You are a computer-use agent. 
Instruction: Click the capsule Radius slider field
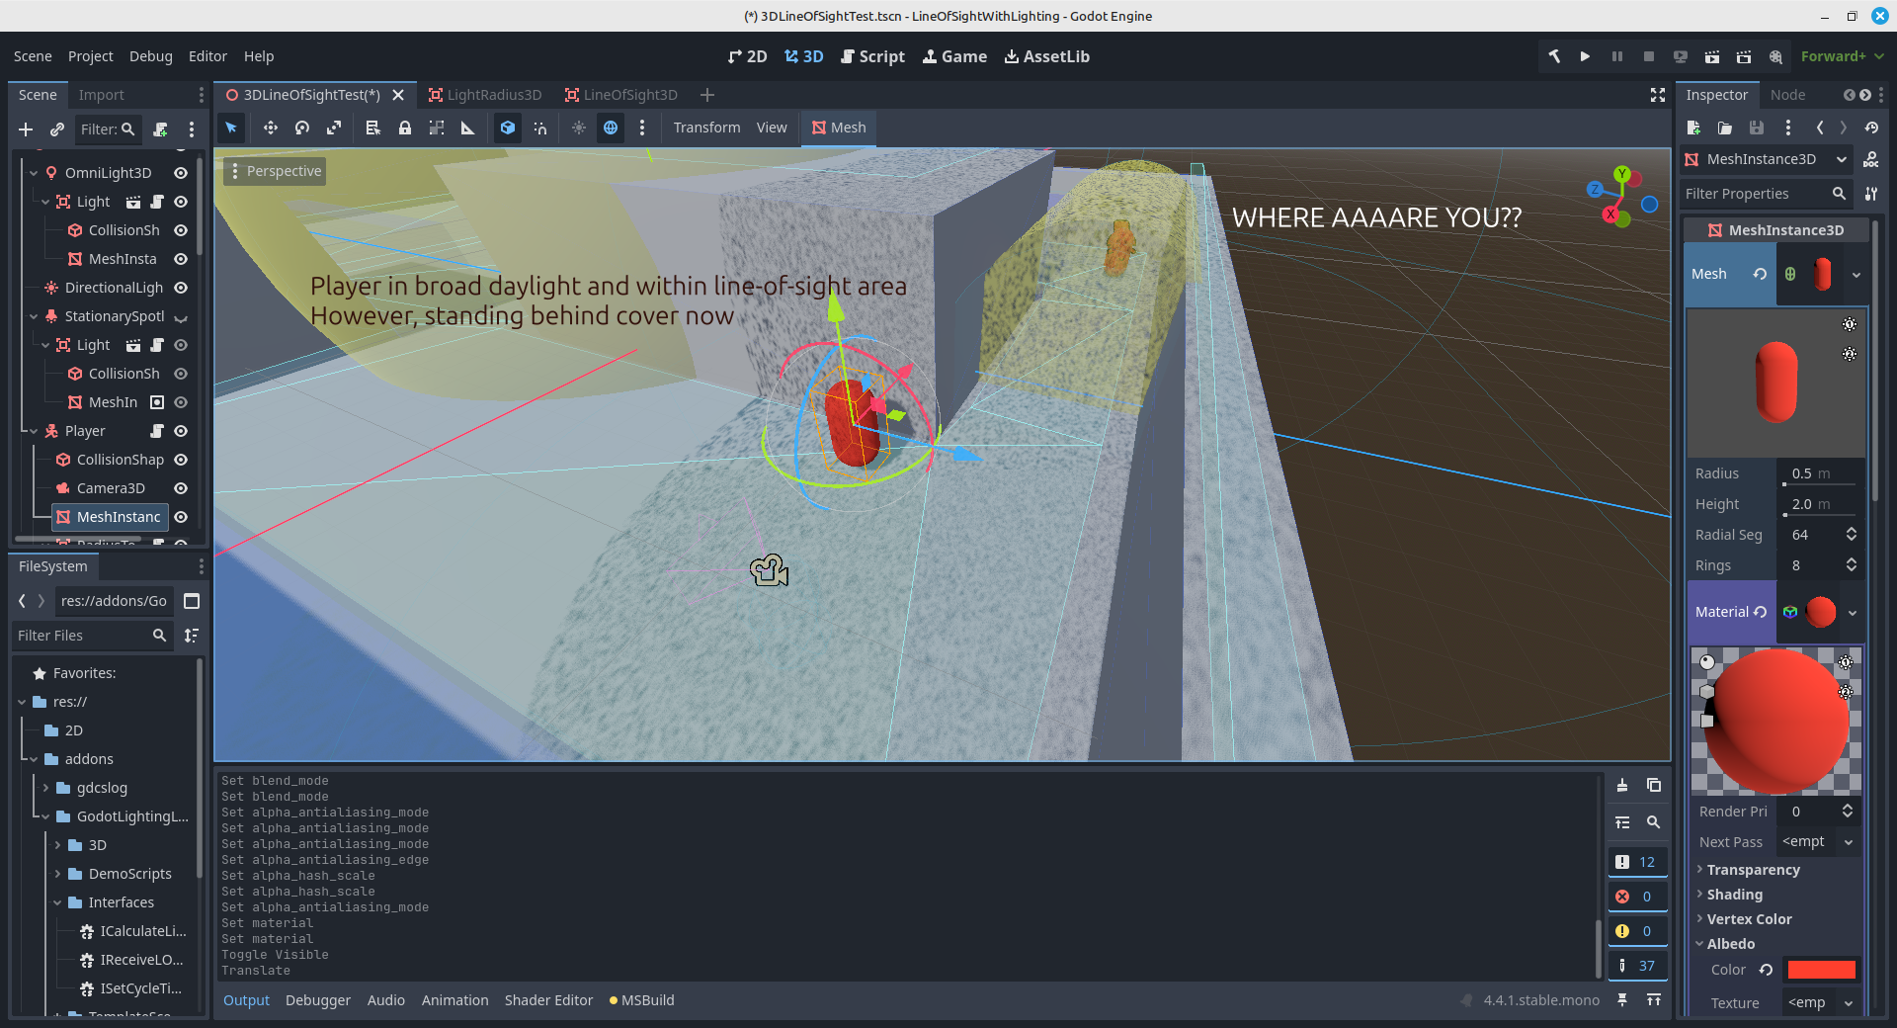1820,473
